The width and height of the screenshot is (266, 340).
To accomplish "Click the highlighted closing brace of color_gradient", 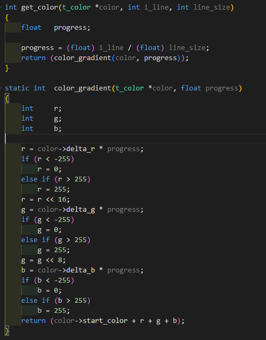I will 7,331.
